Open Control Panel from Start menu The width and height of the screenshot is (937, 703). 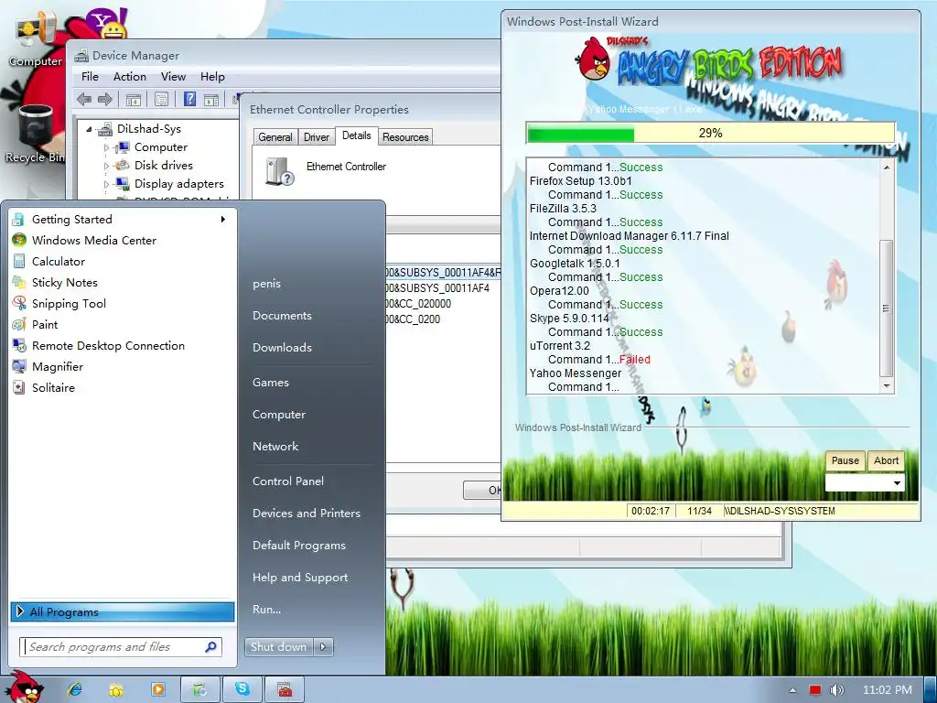[288, 481]
